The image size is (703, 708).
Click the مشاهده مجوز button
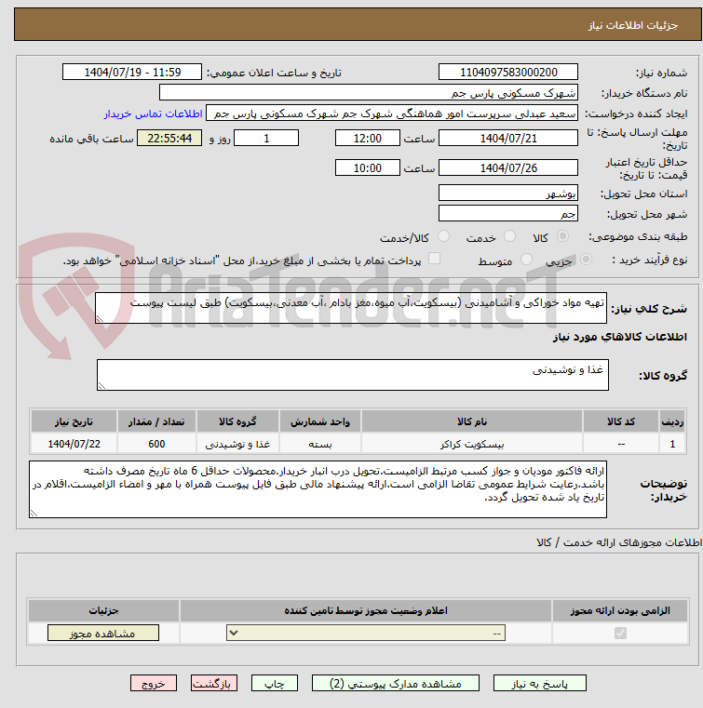tap(103, 633)
